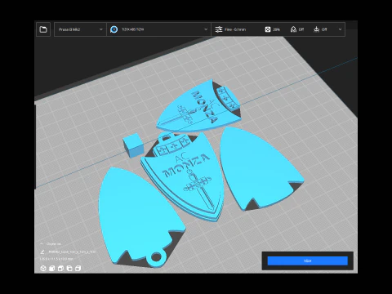Screen dimensions: 392x294
Task: Open the 20% infill setting
Action: tap(272, 29)
